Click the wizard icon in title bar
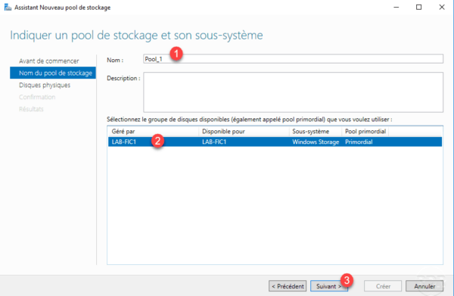Viewport: 454px width, 296px height. (x=8, y=8)
